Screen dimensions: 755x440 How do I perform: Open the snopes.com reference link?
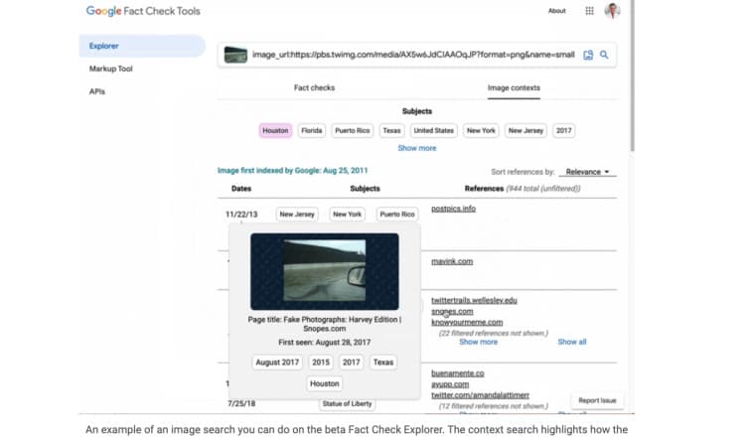click(x=452, y=311)
